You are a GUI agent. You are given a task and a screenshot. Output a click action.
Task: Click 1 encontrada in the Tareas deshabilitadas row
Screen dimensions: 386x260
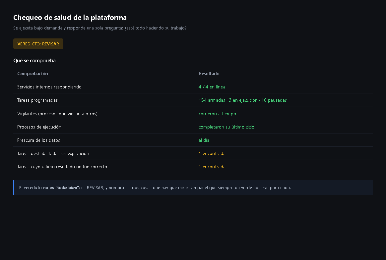[212, 153]
